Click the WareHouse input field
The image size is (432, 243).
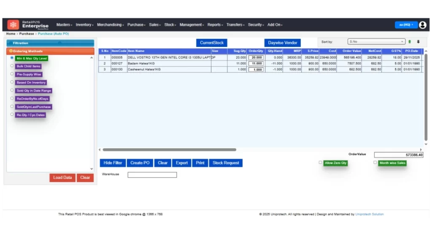pyautogui.click(x=152, y=175)
